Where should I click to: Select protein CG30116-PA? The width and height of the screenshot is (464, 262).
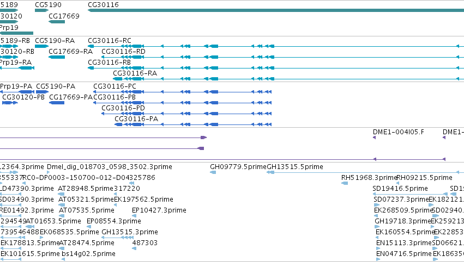pyautogui.click(x=193, y=124)
